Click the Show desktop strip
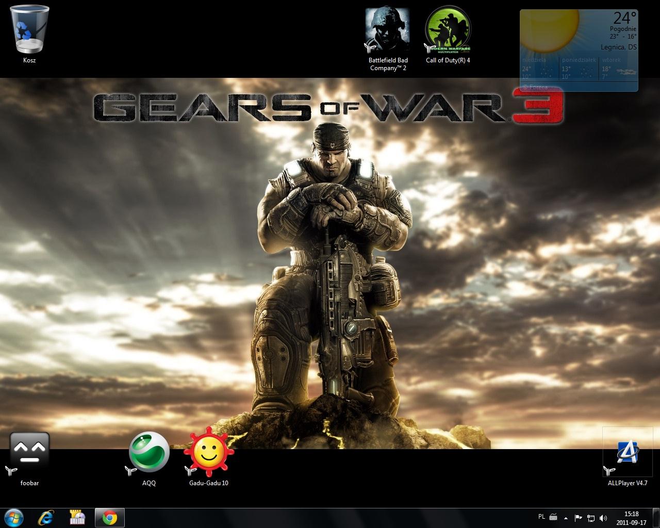The image size is (660, 528). coord(656,518)
